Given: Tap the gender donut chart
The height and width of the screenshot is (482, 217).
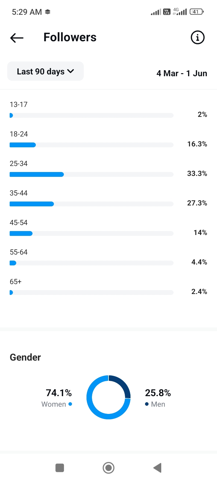Looking at the screenshot, I should click(108, 397).
